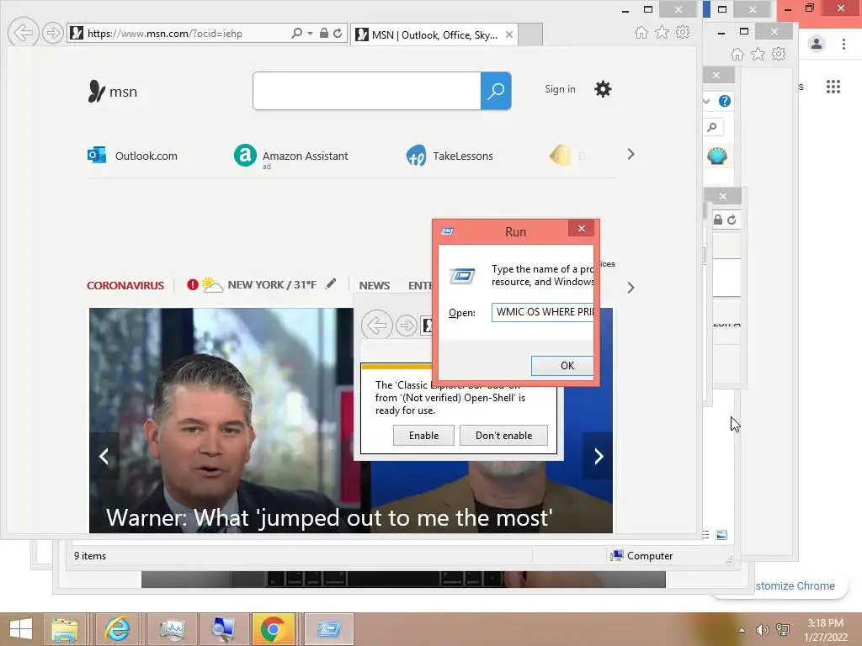Switch to Chrome on the taskbar
The height and width of the screenshot is (646, 862).
(x=273, y=629)
